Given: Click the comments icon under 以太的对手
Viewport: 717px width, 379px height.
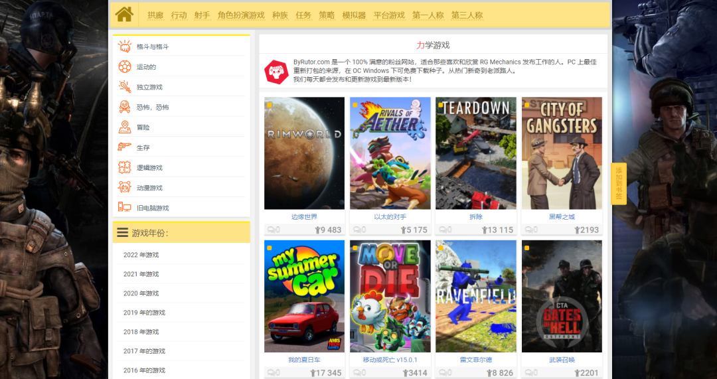Looking at the screenshot, I should click(357, 230).
